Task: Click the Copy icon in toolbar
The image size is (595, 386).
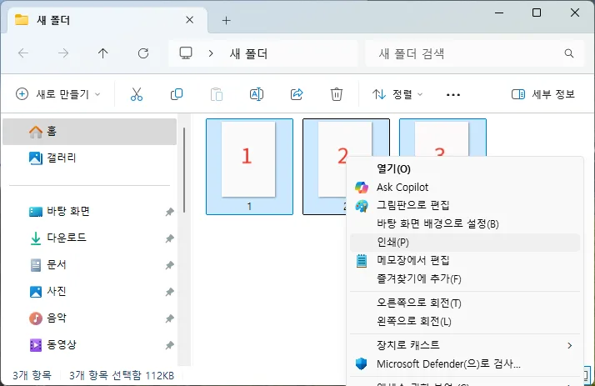Action: (177, 94)
